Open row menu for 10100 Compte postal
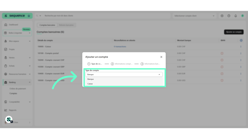The width and height of the screenshot is (248, 139). coord(241,54)
